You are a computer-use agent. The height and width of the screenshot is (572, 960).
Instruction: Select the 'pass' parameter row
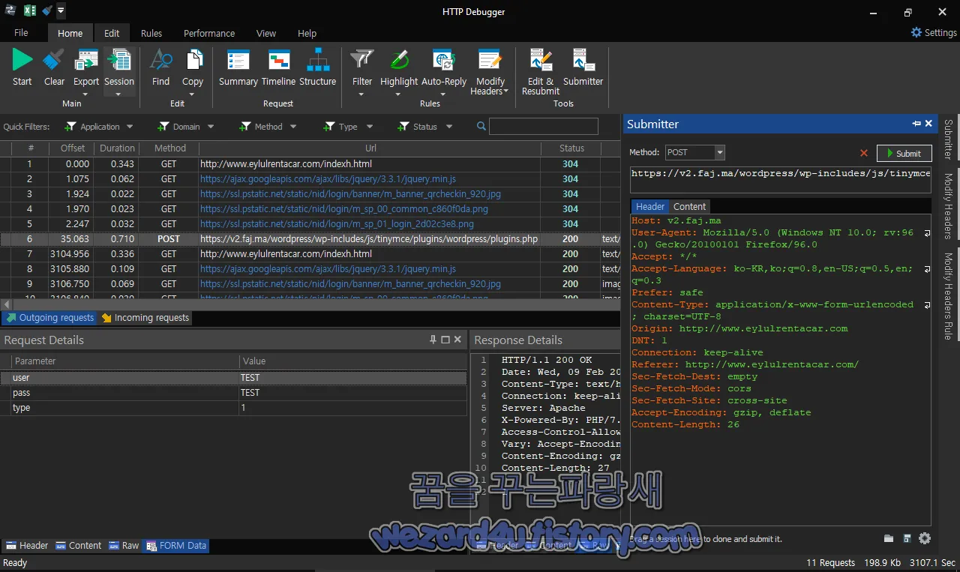point(233,393)
